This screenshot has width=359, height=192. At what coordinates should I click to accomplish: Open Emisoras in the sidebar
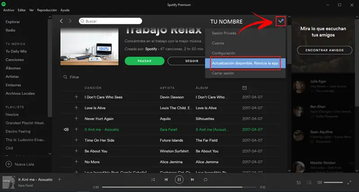pos(13,85)
